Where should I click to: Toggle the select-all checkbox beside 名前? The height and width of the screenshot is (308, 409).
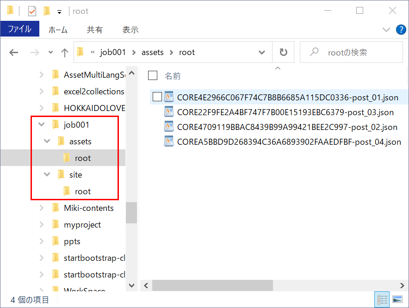(x=153, y=75)
